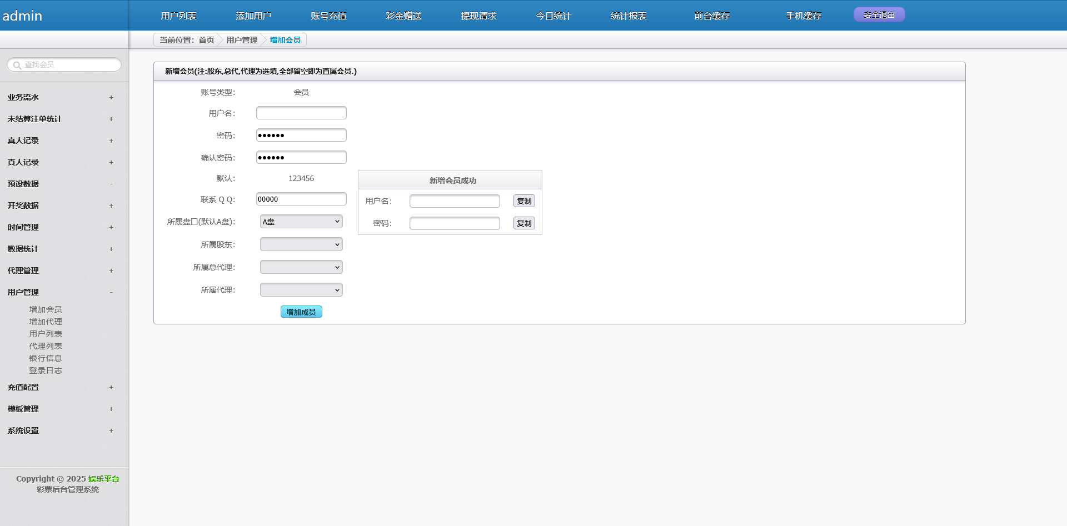The height and width of the screenshot is (526, 1067).
Task: Expand 模板管理 plus icon
Action: pyautogui.click(x=111, y=409)
